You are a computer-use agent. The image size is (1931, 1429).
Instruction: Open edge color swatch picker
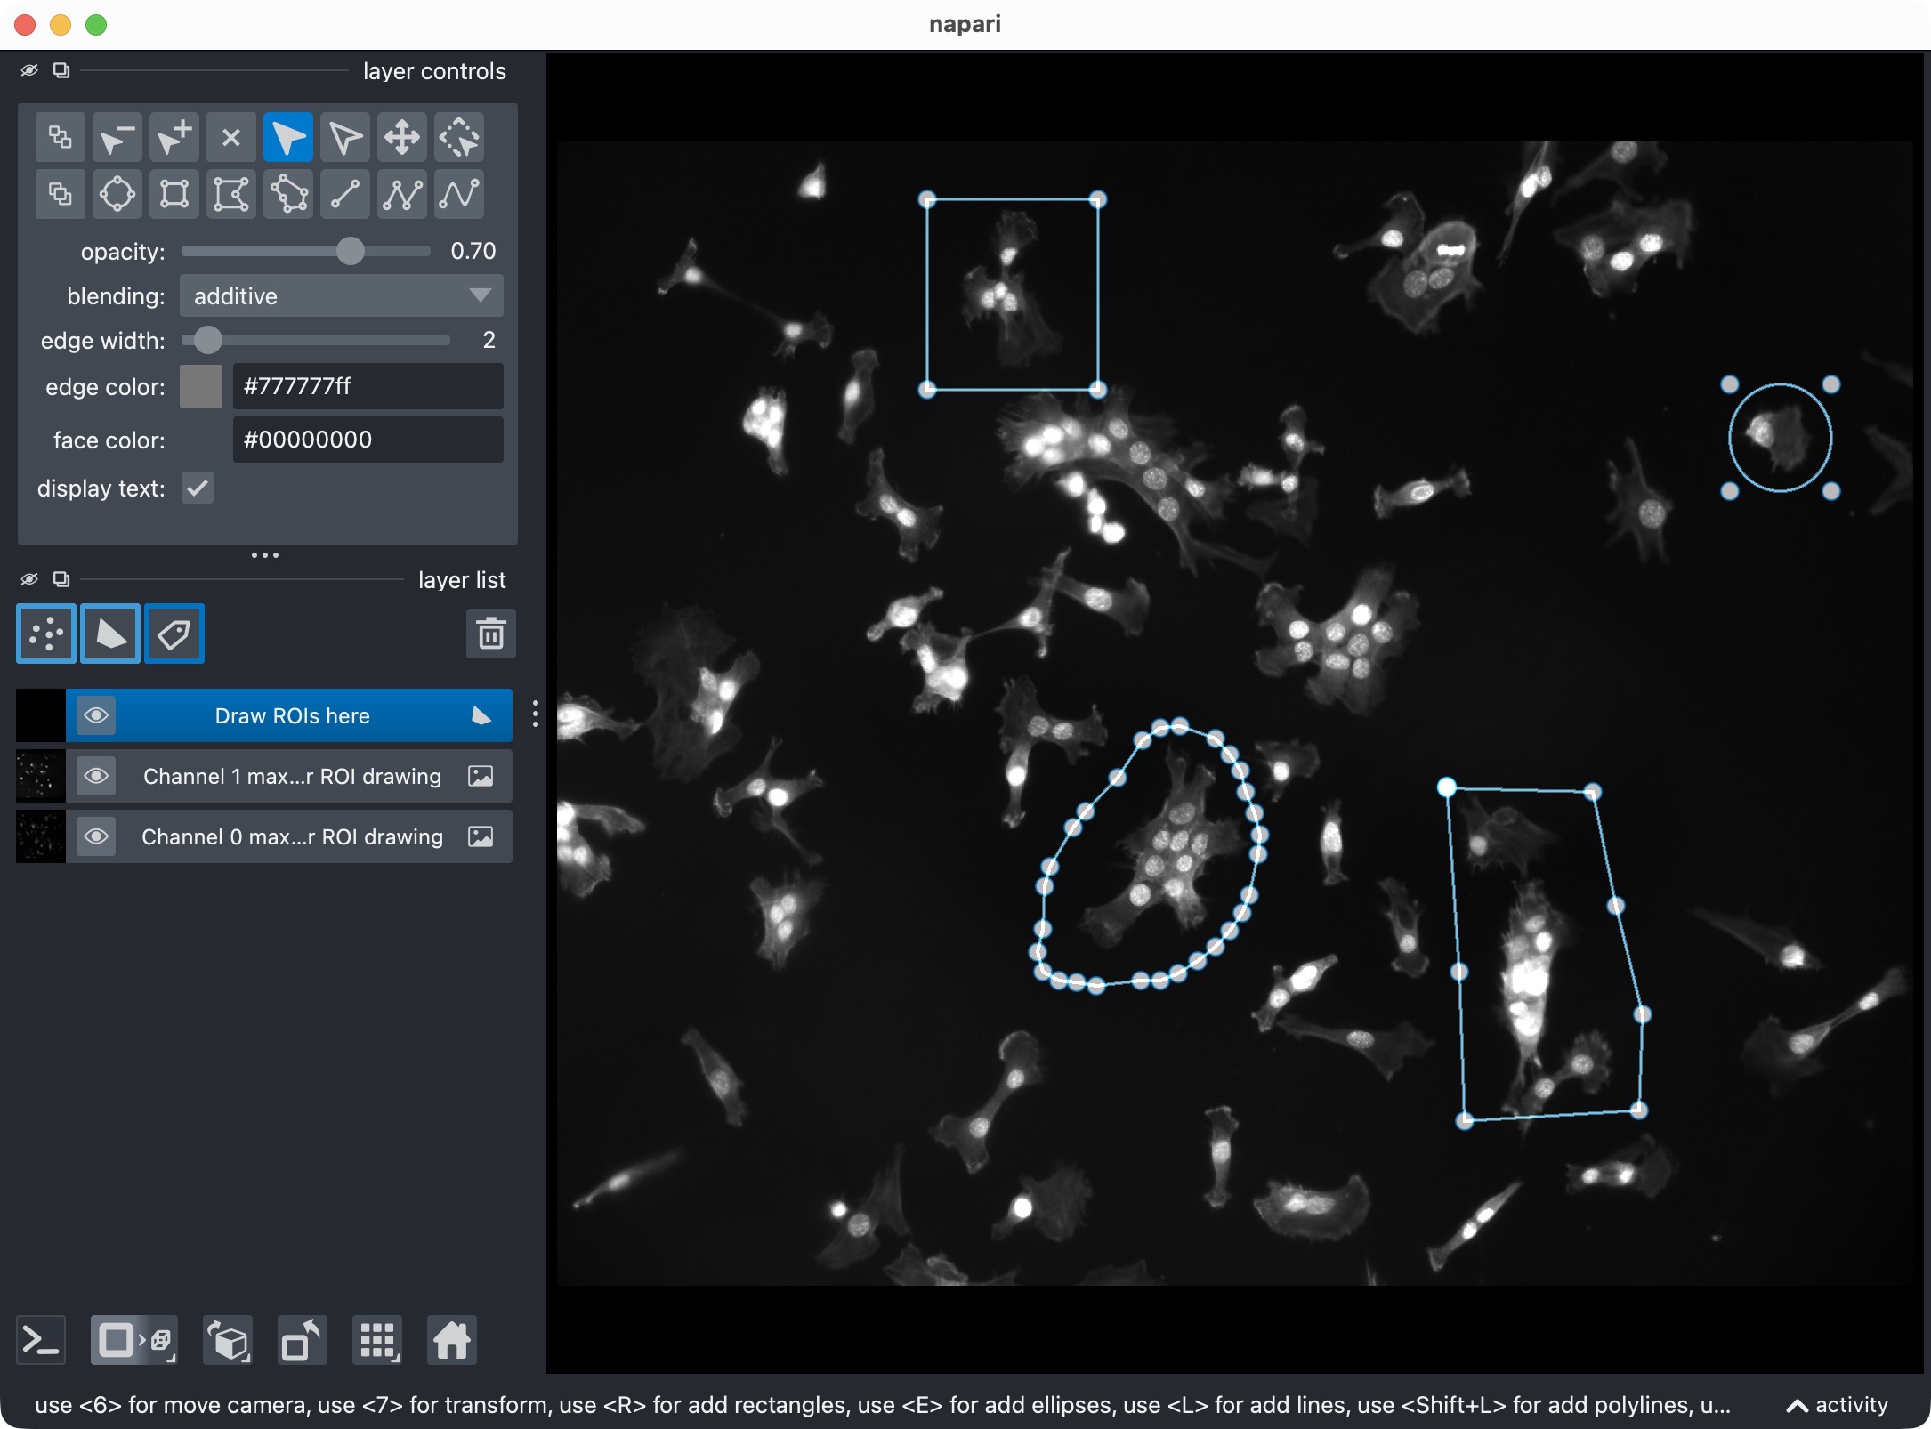(x=201, y=386)
